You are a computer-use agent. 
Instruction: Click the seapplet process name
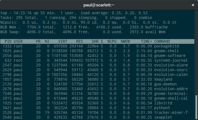pos(163,117)
